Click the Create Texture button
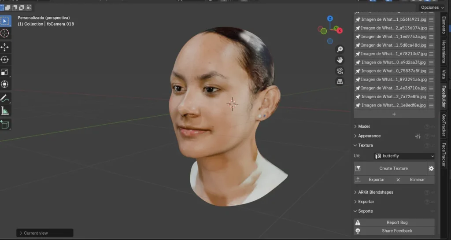The height and width of the screenshot is (240, 451). (x=390, y=169)
